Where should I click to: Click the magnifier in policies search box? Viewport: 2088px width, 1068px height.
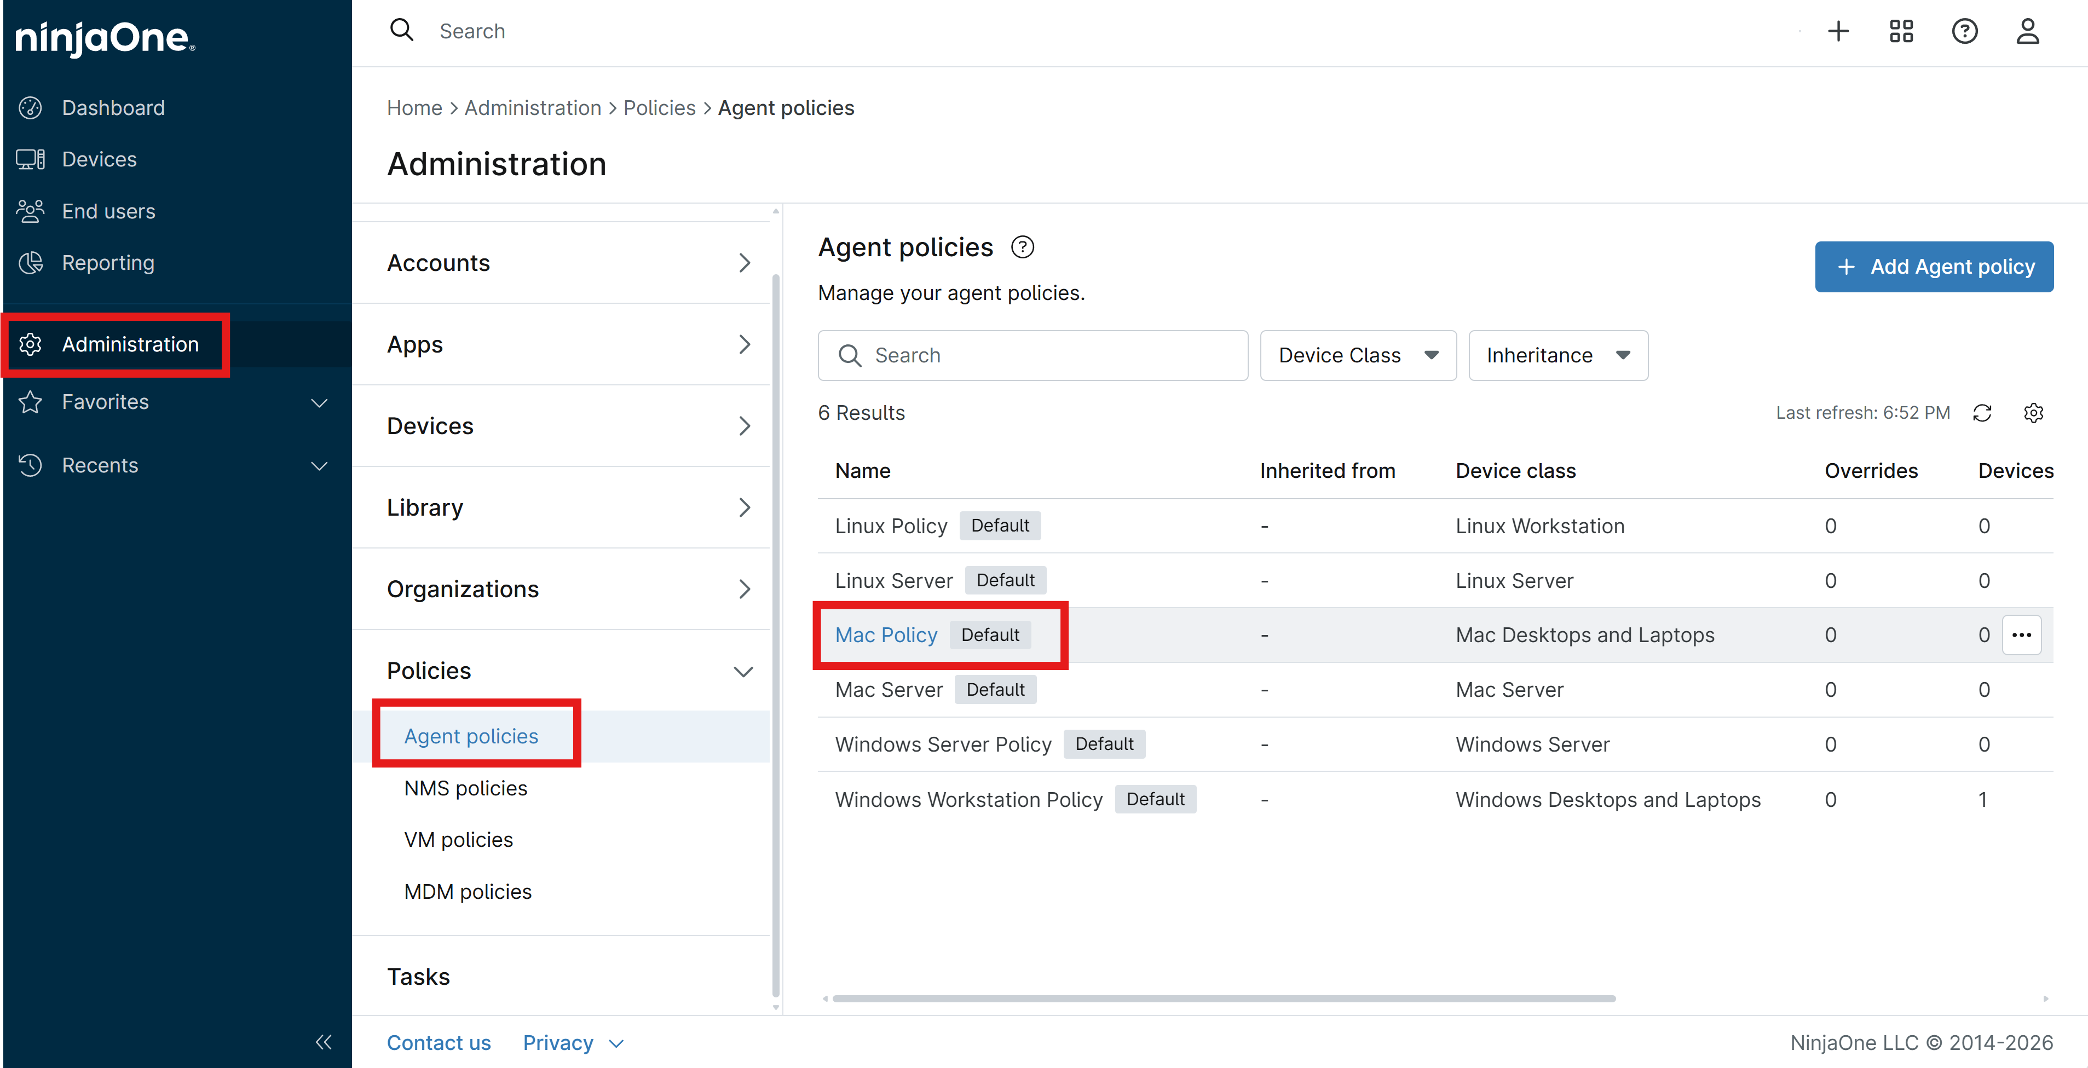tap(850, 356)
